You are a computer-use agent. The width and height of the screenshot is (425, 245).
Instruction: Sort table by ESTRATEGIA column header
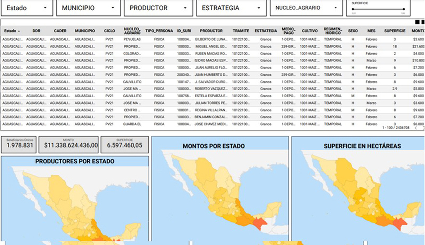pos(266,31)
